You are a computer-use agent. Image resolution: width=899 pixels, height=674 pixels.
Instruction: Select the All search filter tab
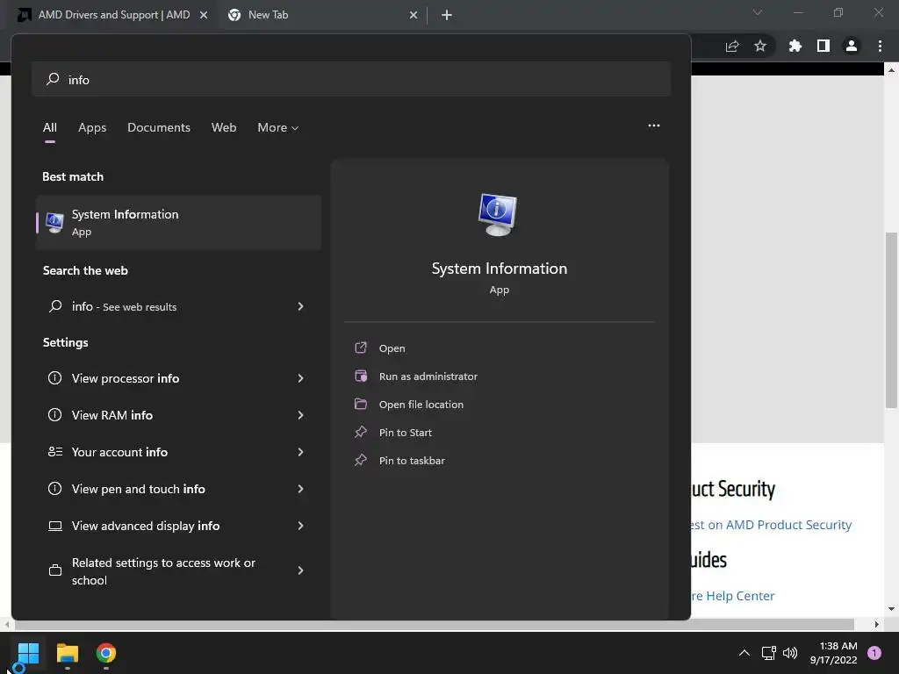tap(50, 127)
